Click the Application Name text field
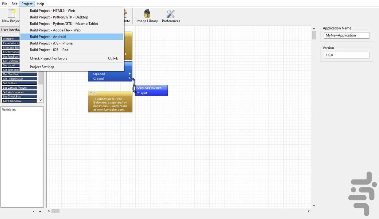Image resolution: width=379 pixels, height=219 pixels. (346, 35)
